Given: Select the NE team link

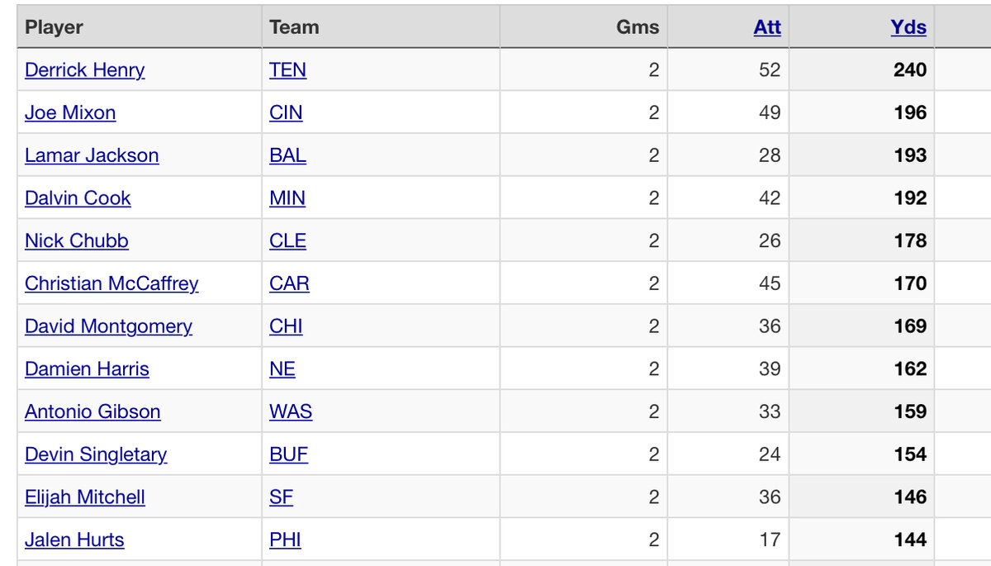Looking at the screenshot, I should click(x=282, y=369).
